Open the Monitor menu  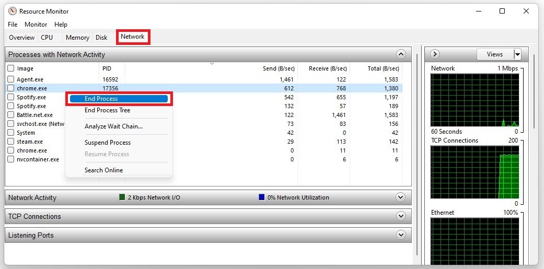pos(36,24)
